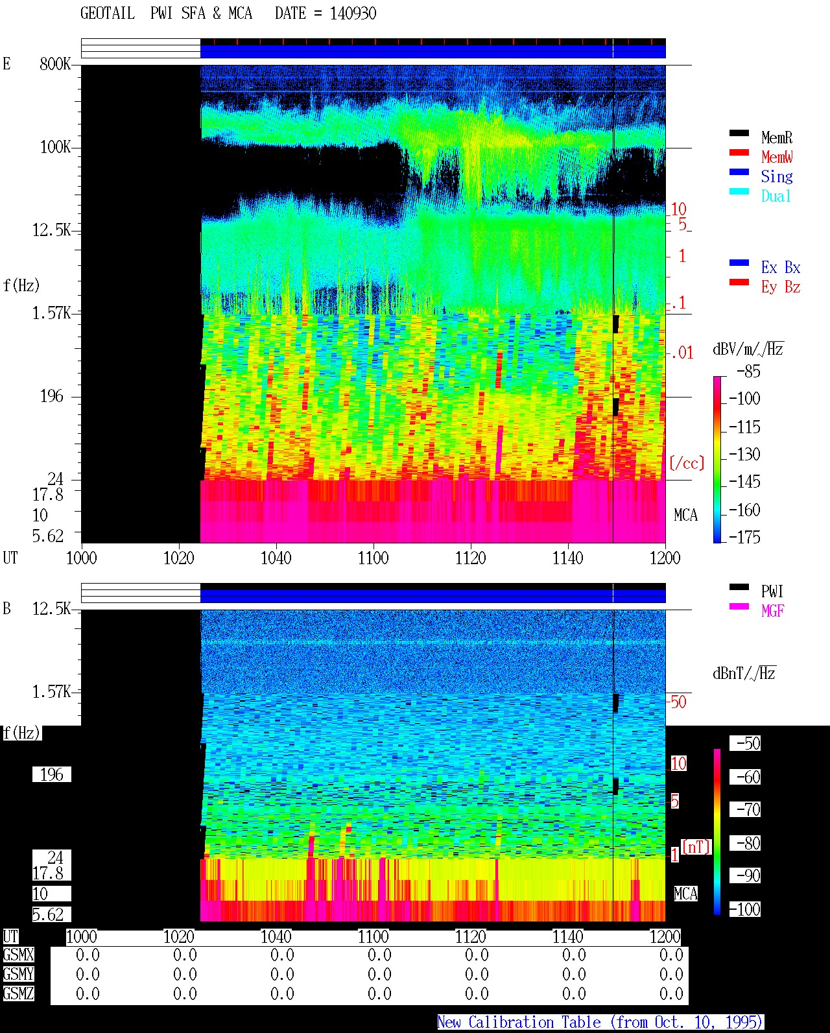Click the red Ey Bz legend swatch
The height and width of the screenshot is (1033, 830).
[739, 283]
